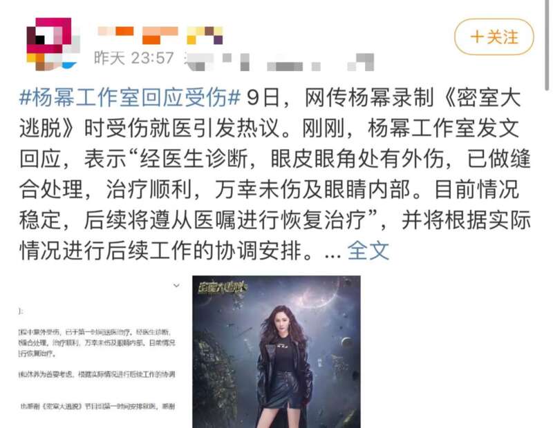Click the ellipsis before 全文
This screenshot has width=553, height=428.
click(332, 254)
